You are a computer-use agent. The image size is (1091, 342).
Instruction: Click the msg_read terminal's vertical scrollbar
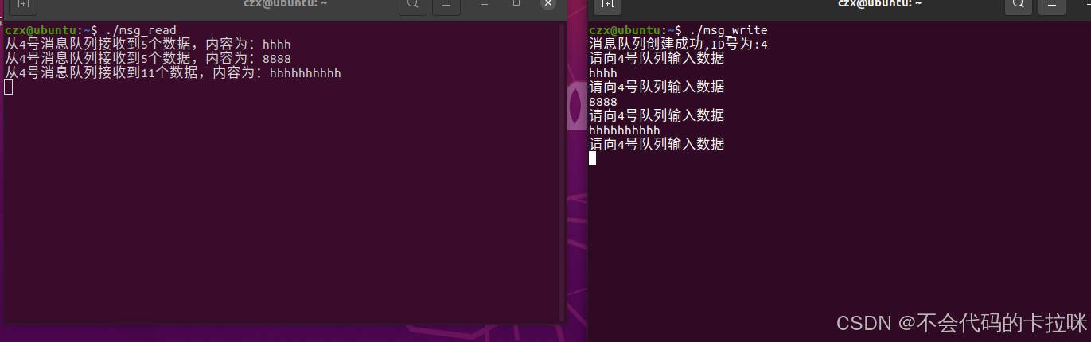[x=562, y=172]
